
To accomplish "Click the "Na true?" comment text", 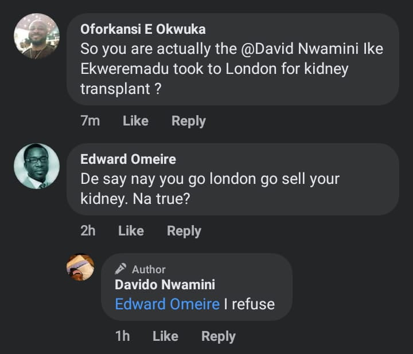I will pyautogui.click(x=209, y=188).
